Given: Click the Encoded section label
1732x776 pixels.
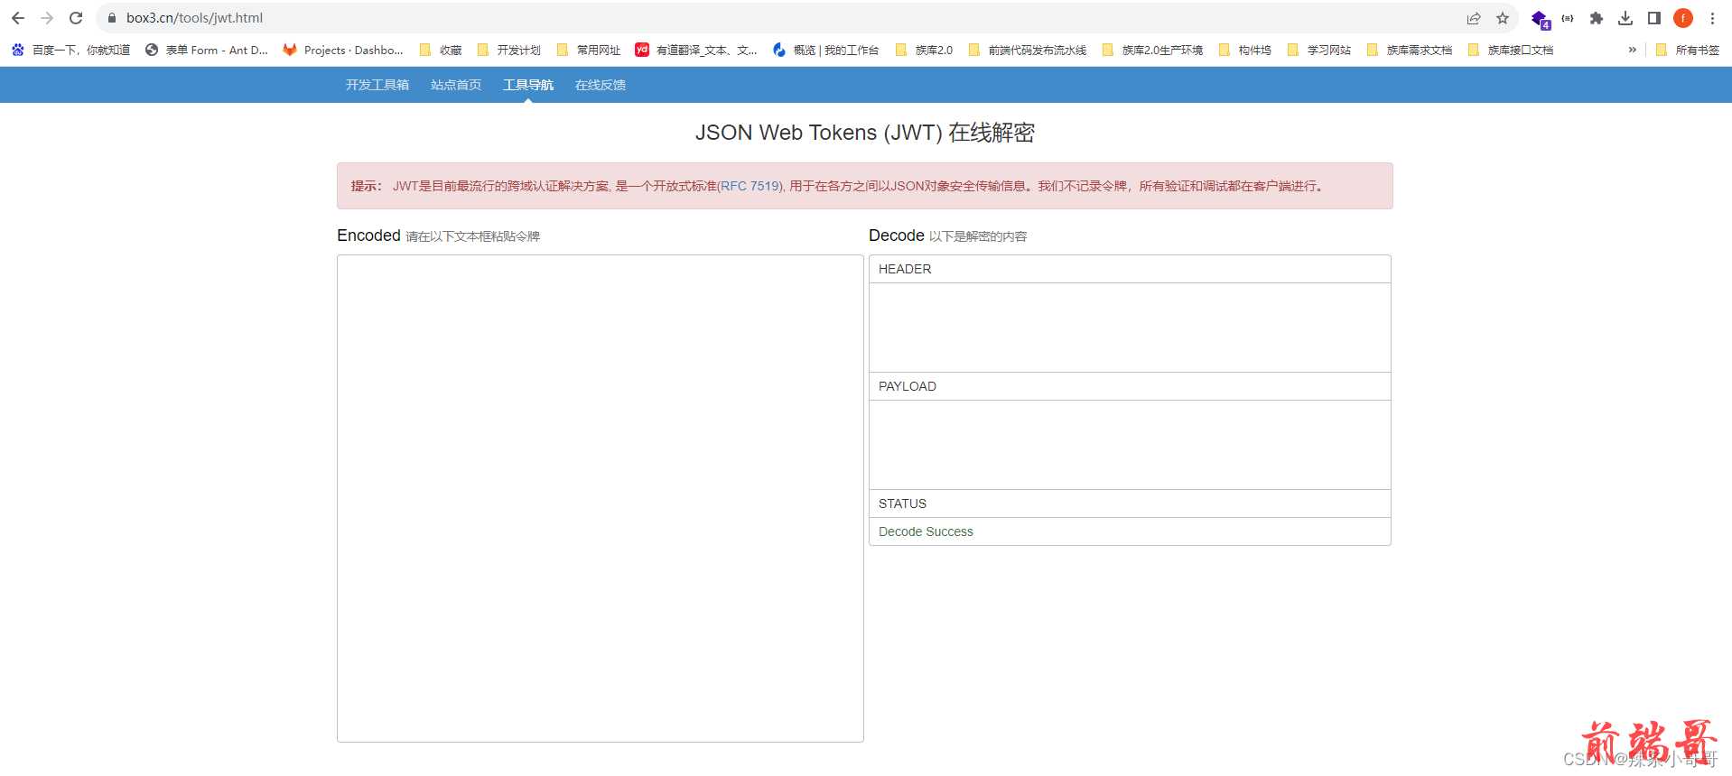Looking at the screenshot, I should pyautogui.click(x=368, y=236).
